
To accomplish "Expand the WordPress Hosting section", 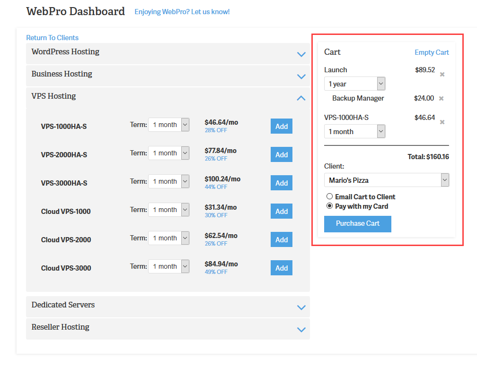I will pos(301,54).
